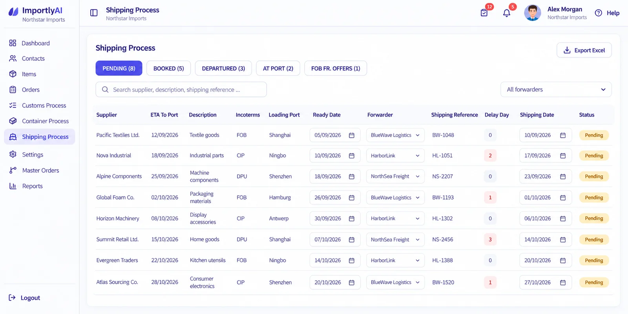Open forwarder dropdown for Alpine Components
Screen dimensions: 628x314
[x=395, y=177]
